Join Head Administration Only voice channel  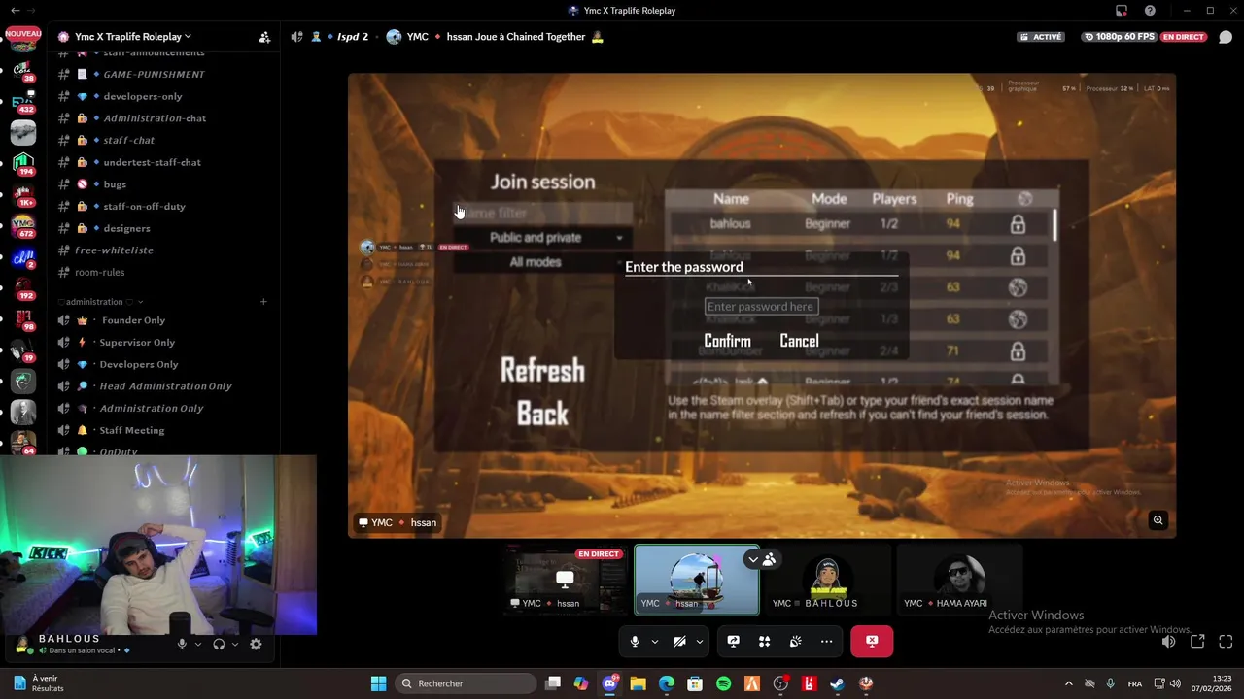[163, 386]
